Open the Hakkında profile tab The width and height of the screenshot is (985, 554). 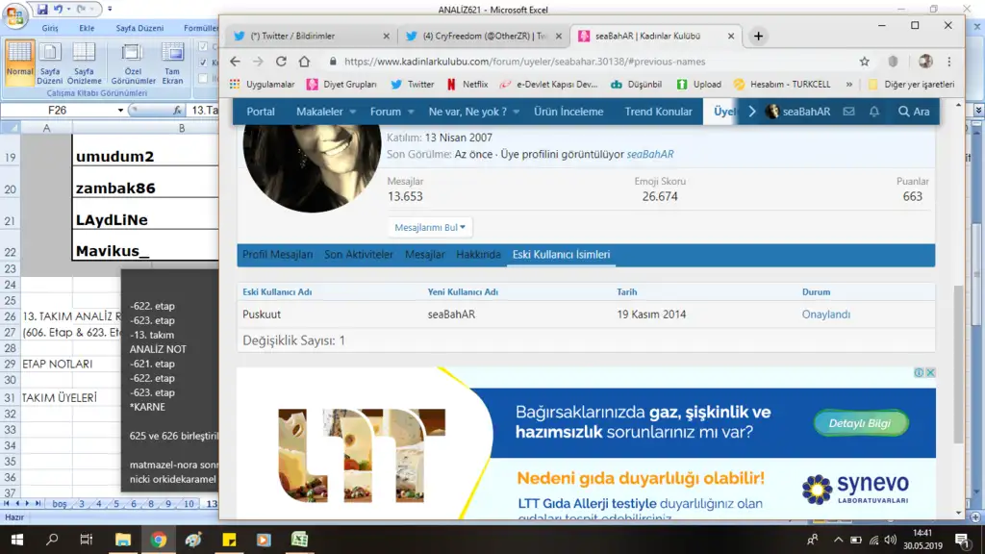pos(478,254)
